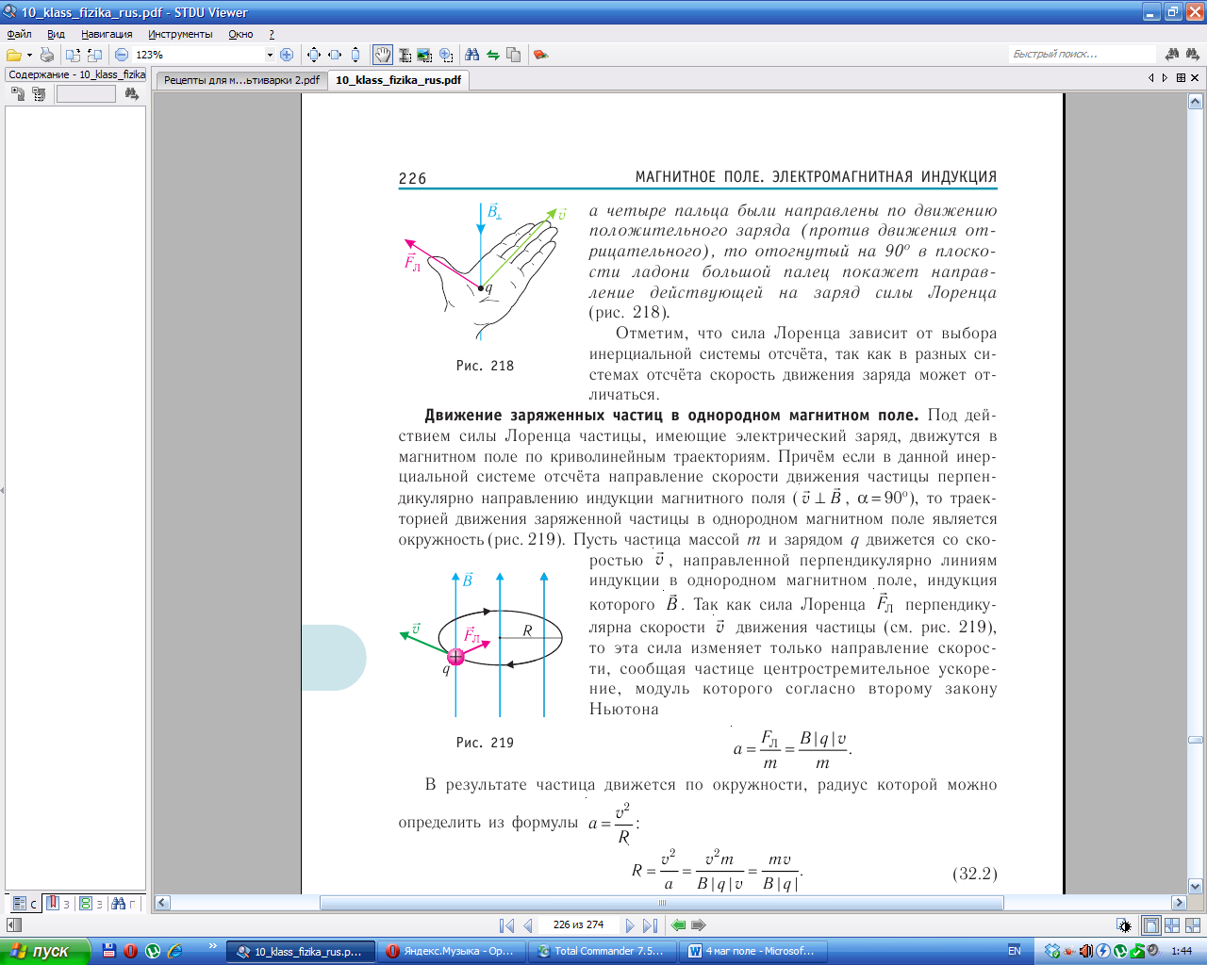Toggle the side panel in status bar

point(13,925)
